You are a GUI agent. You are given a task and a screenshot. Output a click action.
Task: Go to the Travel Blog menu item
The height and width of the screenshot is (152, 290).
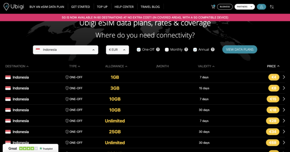coord(150,7)
